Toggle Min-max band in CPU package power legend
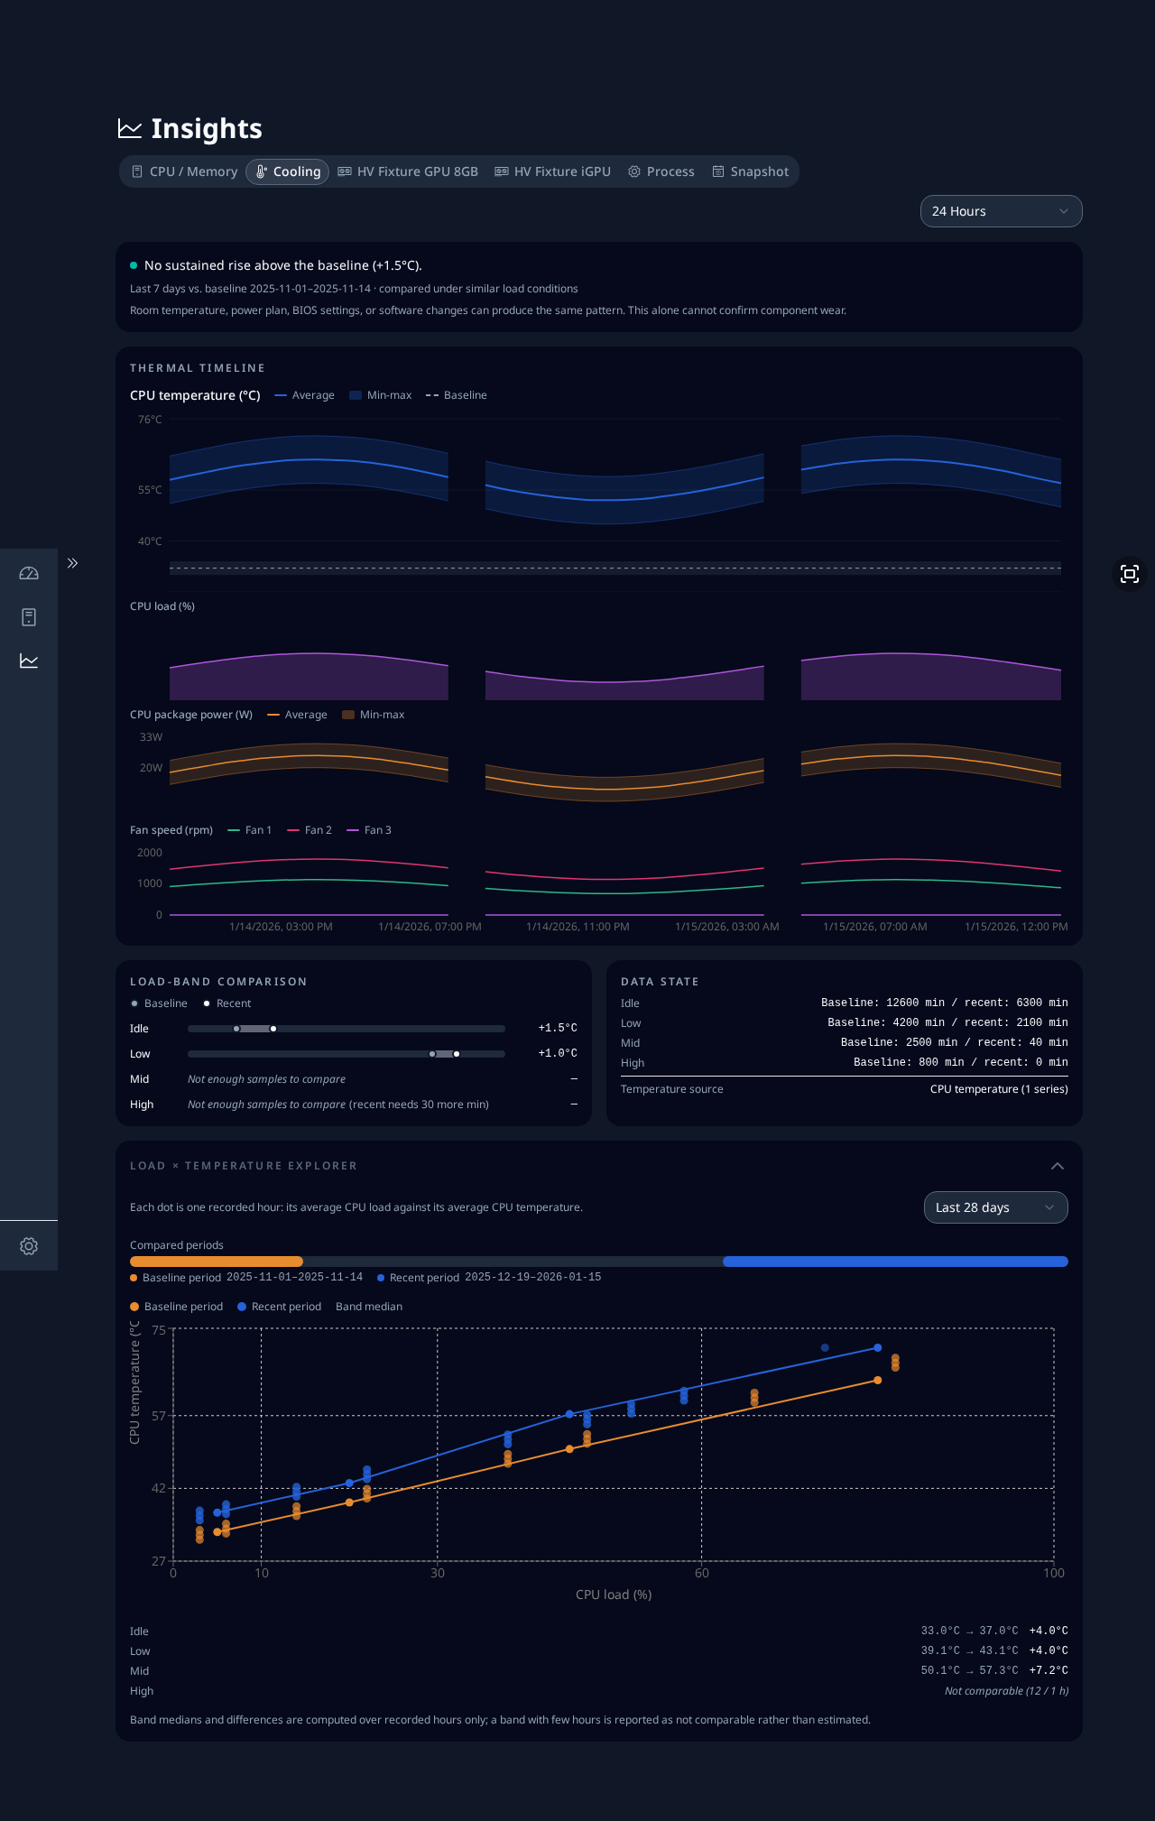Viewport: 1155px width, 1821px height. pos(373,715)
